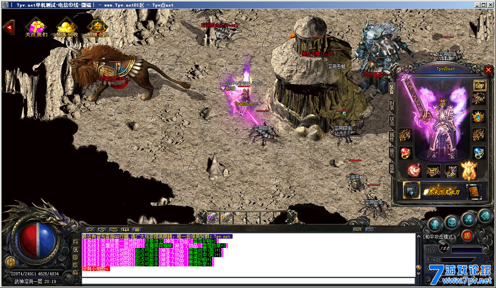Click the golden chat scrollbar thumb
This screenshot has width=496, height=288.
point(419,267)
